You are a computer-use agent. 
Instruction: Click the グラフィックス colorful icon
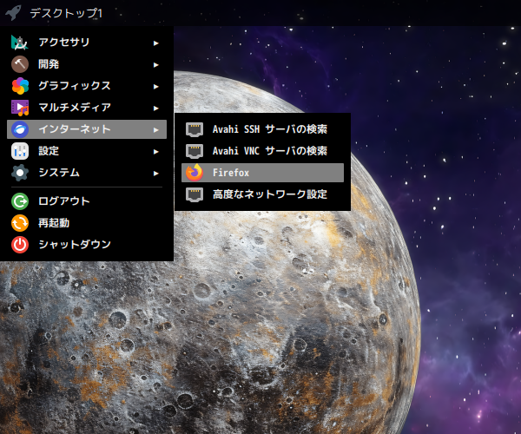pos(20,86)
